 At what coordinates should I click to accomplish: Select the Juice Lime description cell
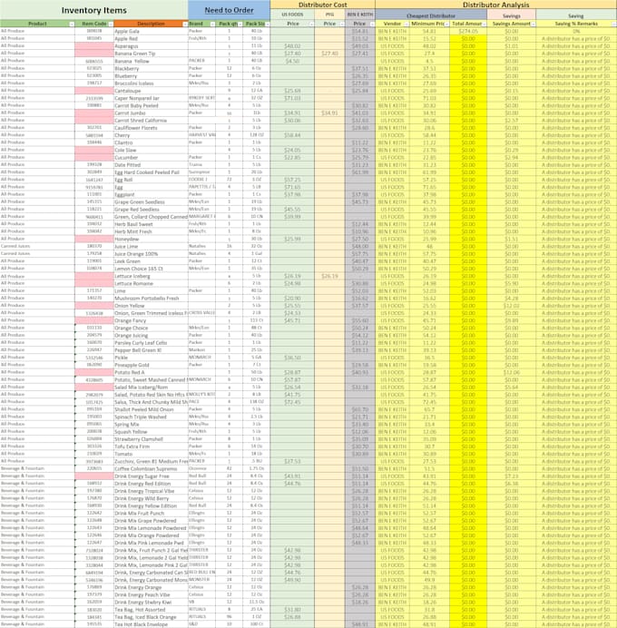point(151,246)
